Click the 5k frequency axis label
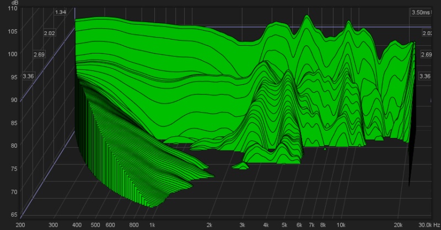 (x=284, y=225)
